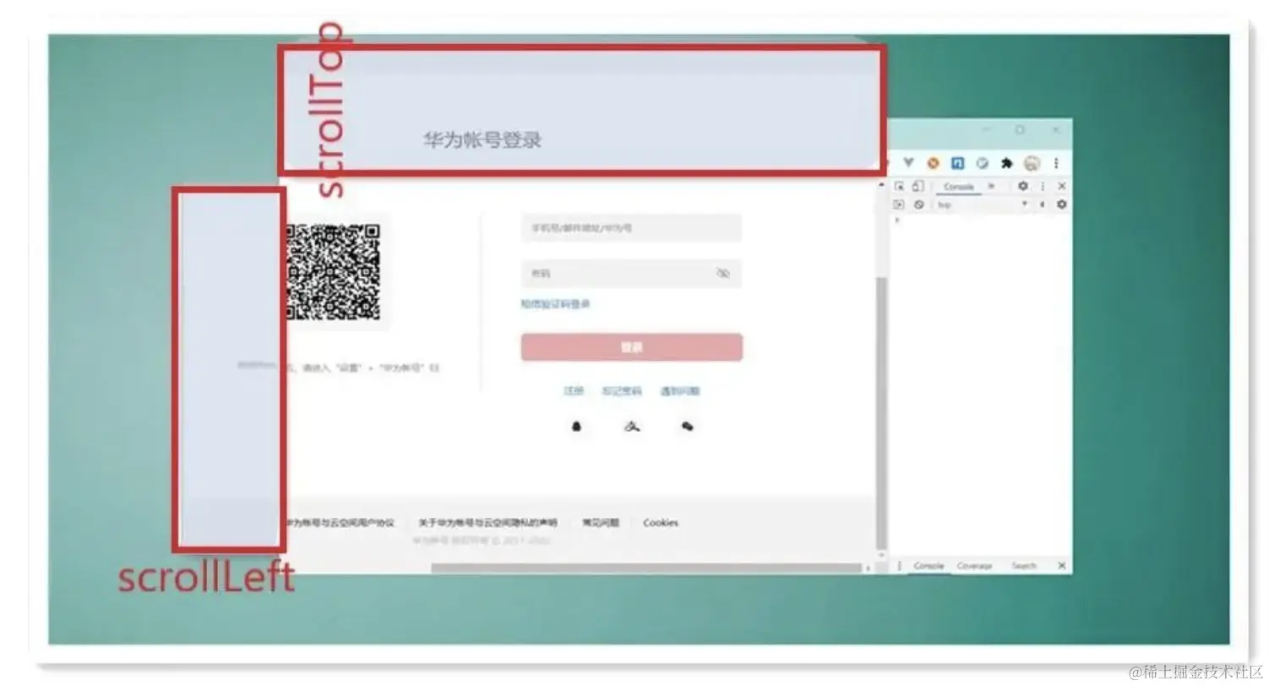The height and width of the screenshot is (686, 1269).
Task: Open the top JavaScript context dropdown
Action: click(982, 204)
